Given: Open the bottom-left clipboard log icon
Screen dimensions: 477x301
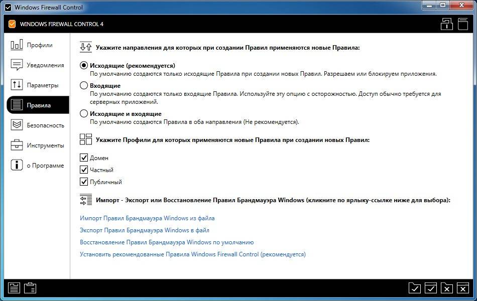Looking at the screenshot, I should click(x=30, y=287).
